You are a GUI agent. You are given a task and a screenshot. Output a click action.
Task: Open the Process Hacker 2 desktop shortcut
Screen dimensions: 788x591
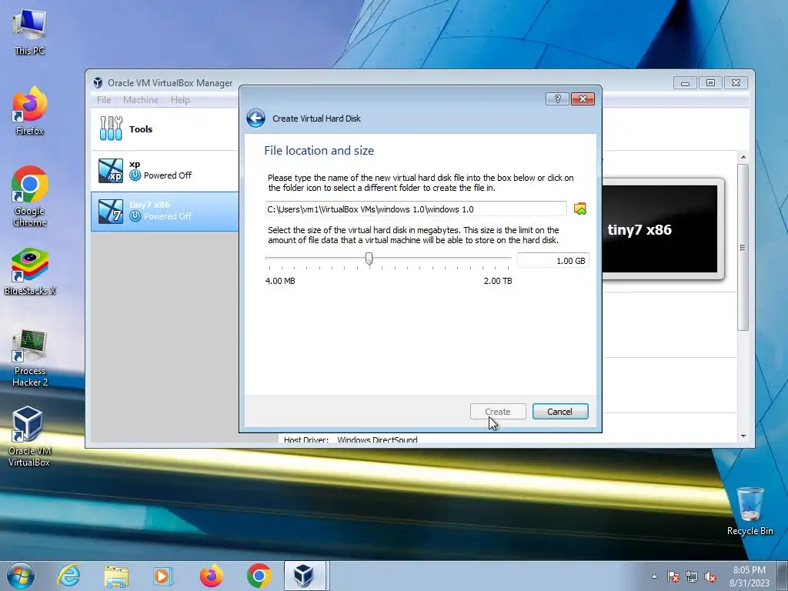click(30, 359)
